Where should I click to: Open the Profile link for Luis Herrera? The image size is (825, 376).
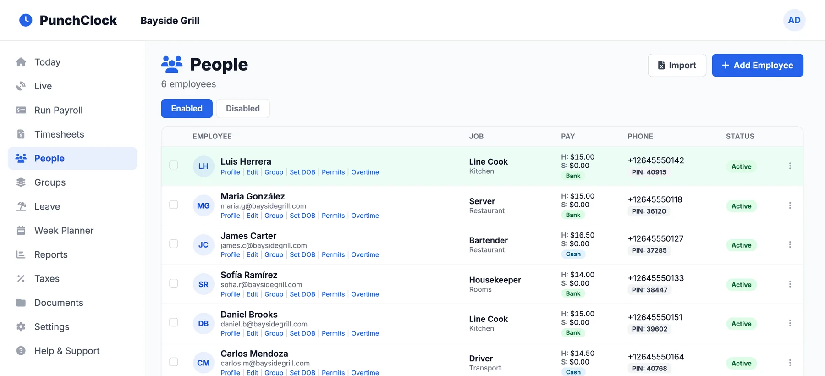tap(230, 172)
